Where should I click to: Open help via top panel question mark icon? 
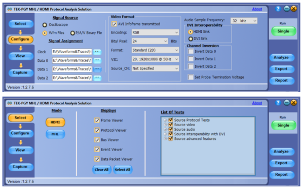278,9
